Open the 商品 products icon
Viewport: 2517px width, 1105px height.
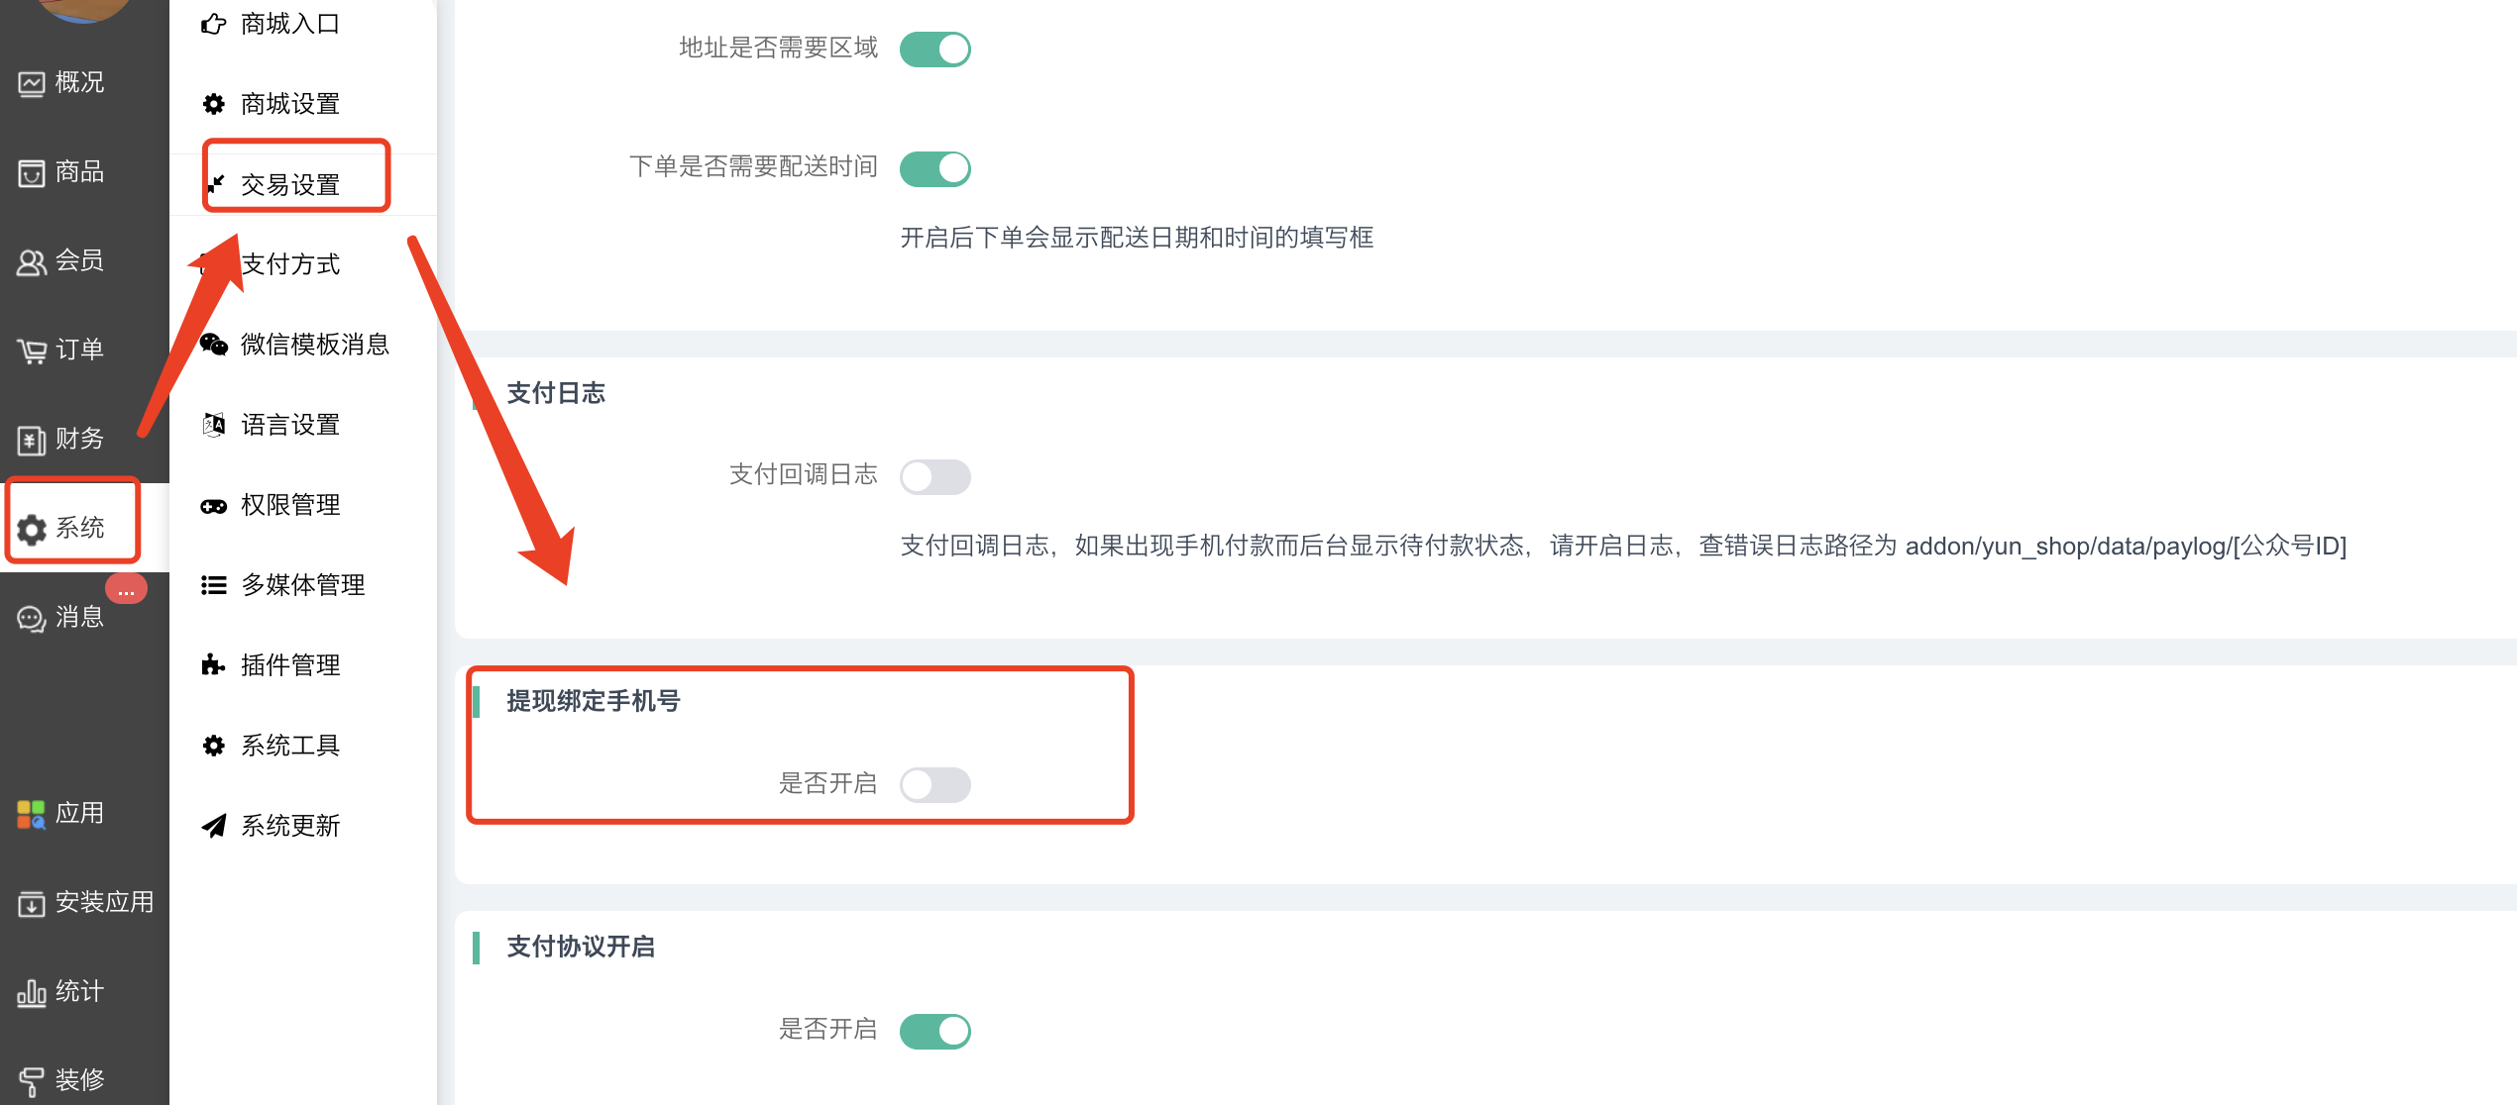coord(31,173)
